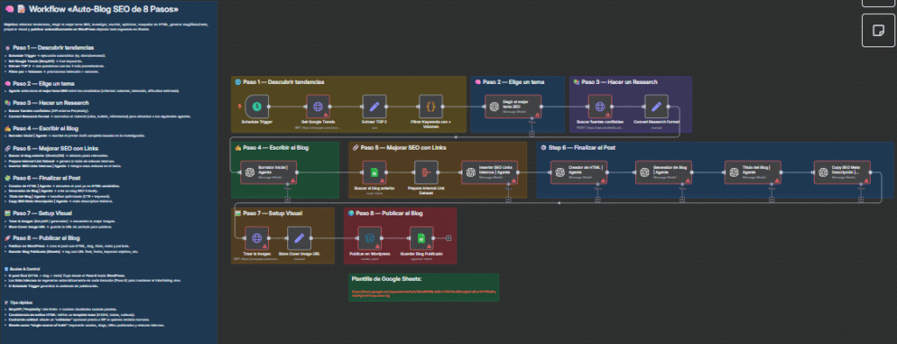This screenshot has width=897, height=344.
Task: Select the Store Cover Image URL node
Action: [x=299, y=238]
